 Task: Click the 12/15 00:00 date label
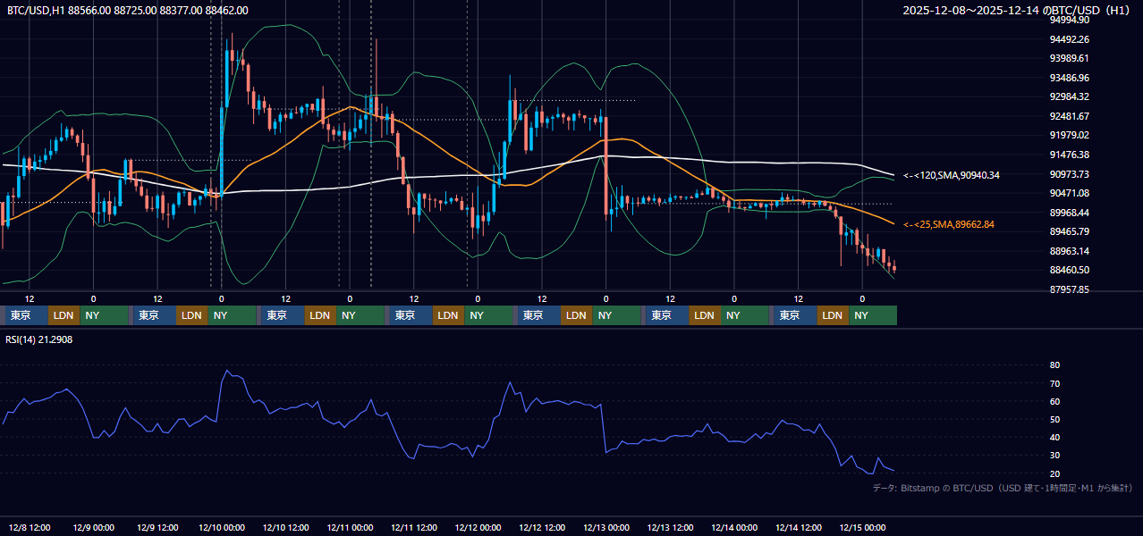(x=862, y=527)
